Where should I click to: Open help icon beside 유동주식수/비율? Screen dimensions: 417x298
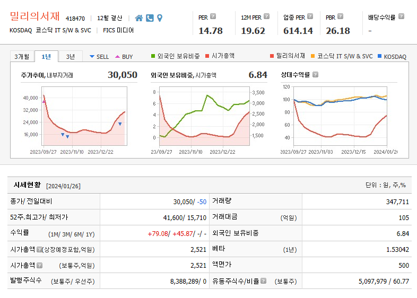pos(263,281)
